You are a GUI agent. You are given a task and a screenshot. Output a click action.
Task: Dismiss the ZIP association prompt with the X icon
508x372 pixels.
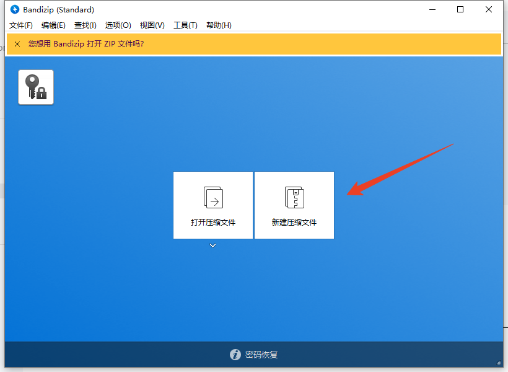pos(17,44)
